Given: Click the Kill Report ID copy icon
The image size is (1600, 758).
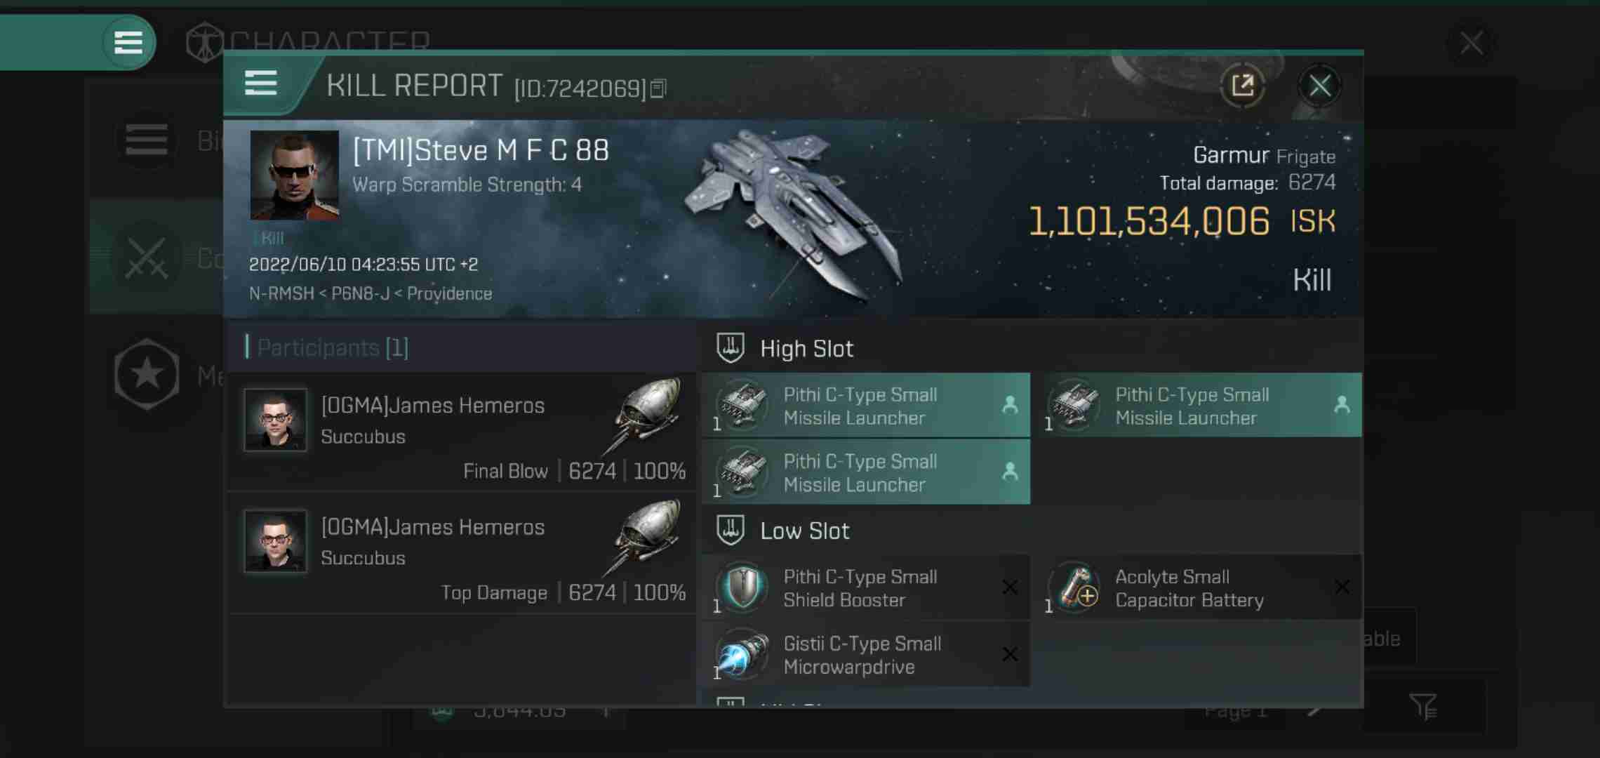Looking at the screenshot, I should click(x=660, y=87).
